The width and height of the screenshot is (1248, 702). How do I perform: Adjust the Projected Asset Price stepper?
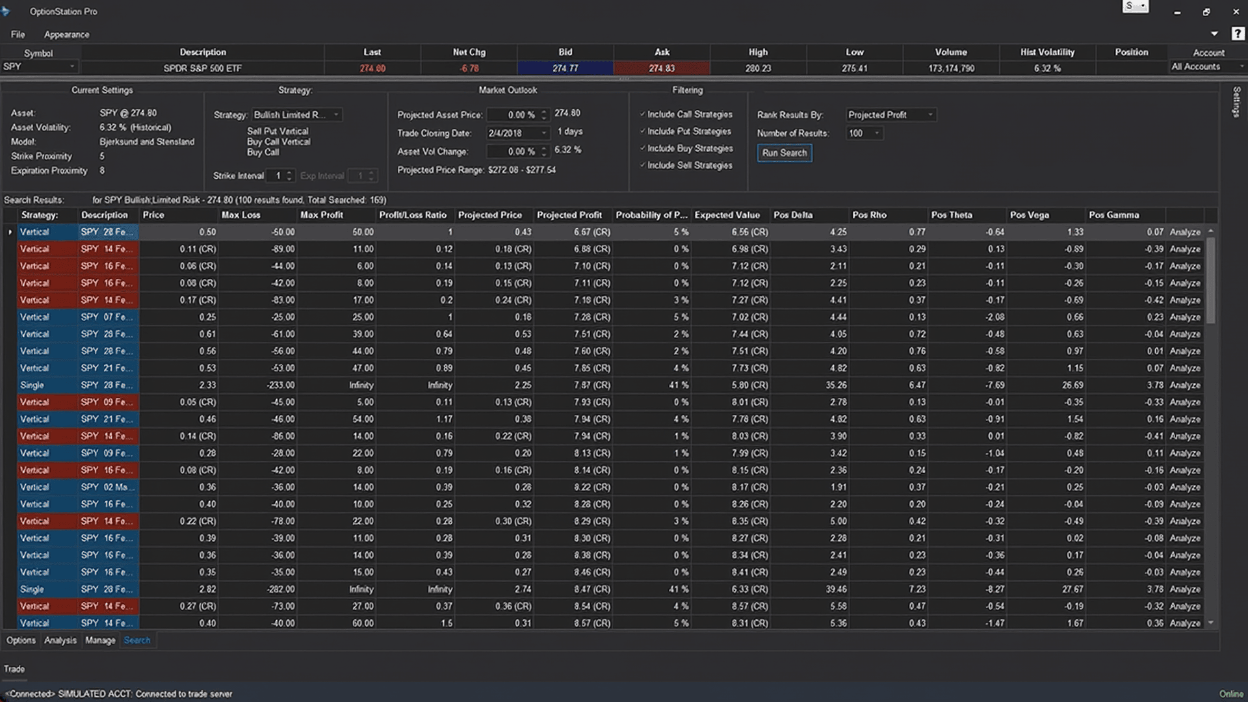point(544,115)
